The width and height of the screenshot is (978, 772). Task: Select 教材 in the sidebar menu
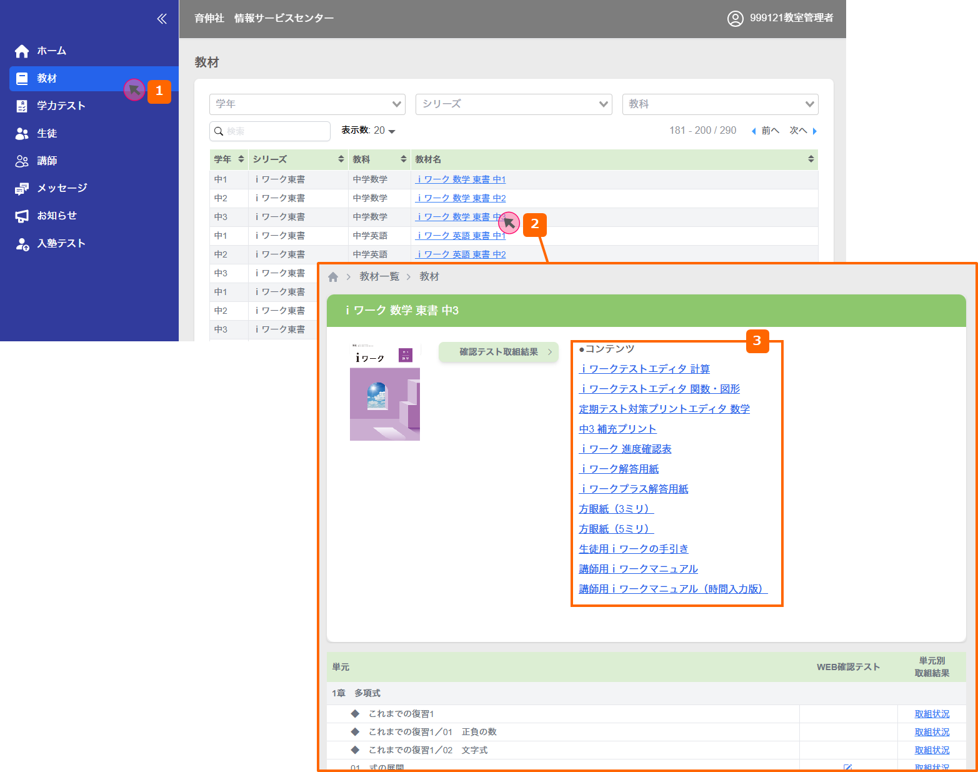pyautogui.click(x=47, y=79)
